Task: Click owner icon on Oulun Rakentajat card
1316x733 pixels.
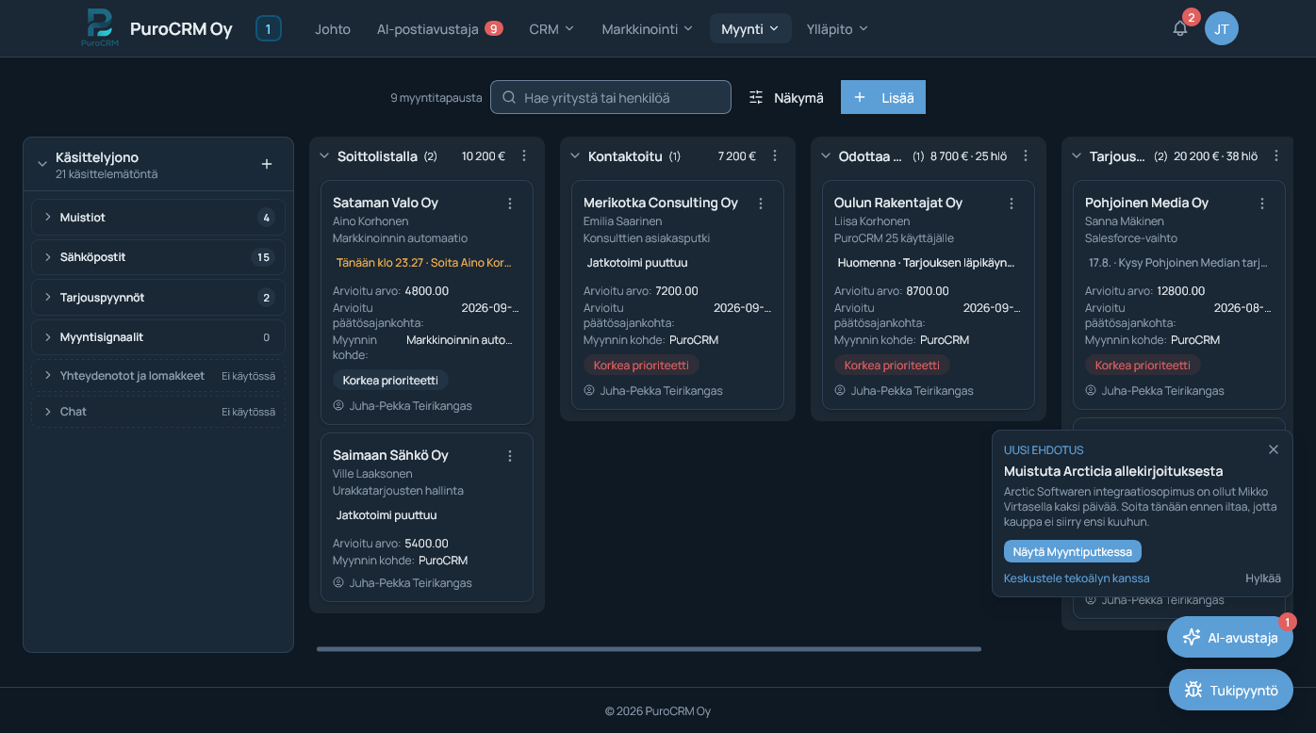Action: (840, 390)
